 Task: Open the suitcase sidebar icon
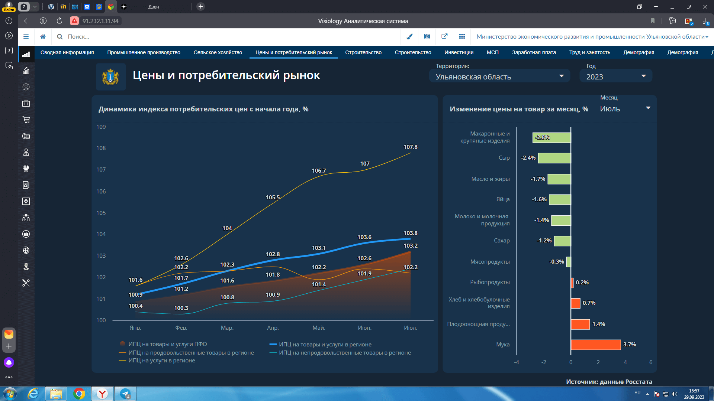[x=26, y=103]
